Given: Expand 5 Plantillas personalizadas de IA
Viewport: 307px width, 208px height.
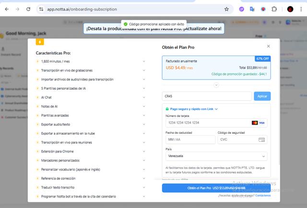Looking at the screenshot, I should click(144, 89).
